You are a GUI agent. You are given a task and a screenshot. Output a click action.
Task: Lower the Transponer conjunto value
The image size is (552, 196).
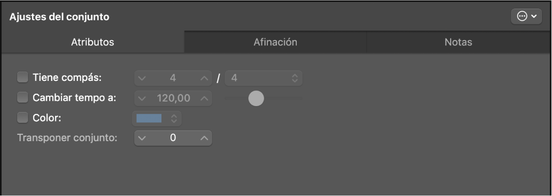[x=143, y=138]
